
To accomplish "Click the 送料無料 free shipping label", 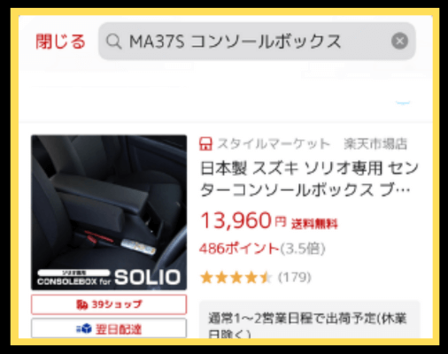I will tap(314, 224).
